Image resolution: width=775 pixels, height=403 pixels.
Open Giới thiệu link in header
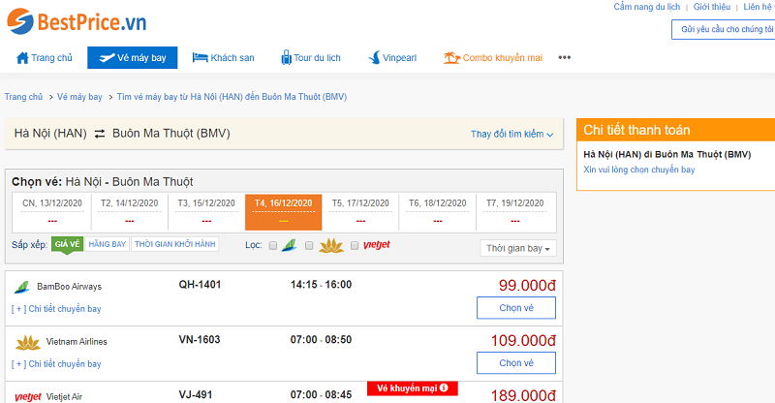point(712,7)
